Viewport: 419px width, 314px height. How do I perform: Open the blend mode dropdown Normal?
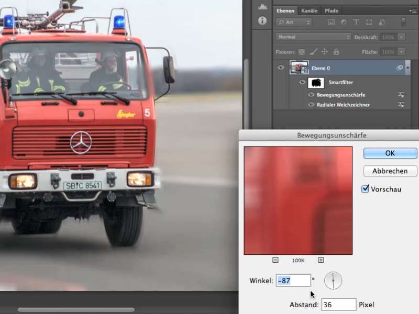click(x=313, y=37)
